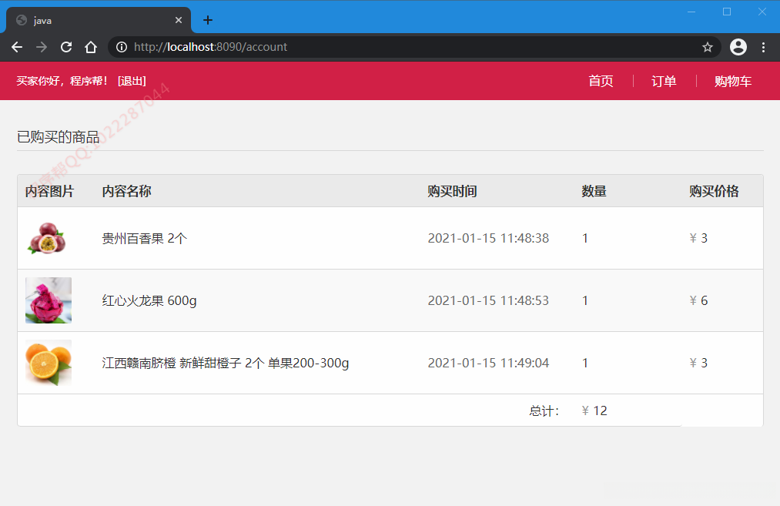Bookmark this page with the star icon
This screenshot has height=506, width=780.
tap(708, 47)
